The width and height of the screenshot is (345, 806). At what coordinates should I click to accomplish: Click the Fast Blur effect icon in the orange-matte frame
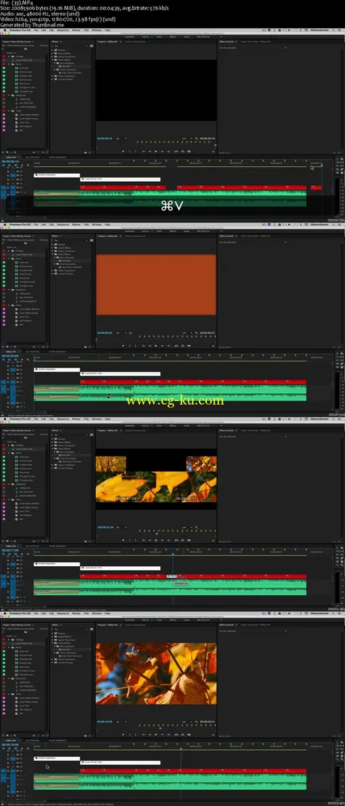coord(60,260)
